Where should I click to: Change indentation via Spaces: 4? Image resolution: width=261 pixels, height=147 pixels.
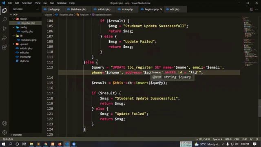tap(217, 139)
